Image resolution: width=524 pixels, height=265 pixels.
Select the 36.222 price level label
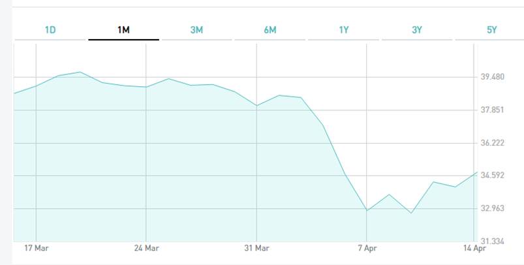(x=492, y=143)
